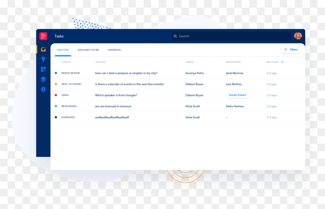
Task: Click the orange Sent to Expert dot
Action: [x=56, y=84]
